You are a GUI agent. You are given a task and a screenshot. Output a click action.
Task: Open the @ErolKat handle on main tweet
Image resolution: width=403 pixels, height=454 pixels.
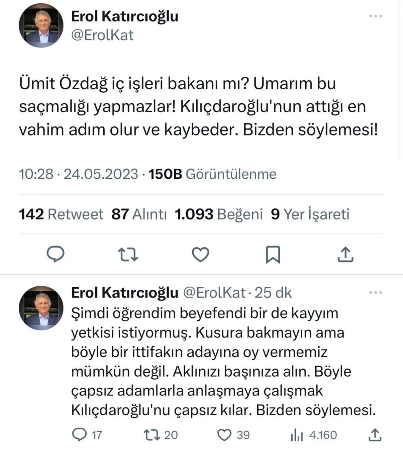click(x=103, y=35)
